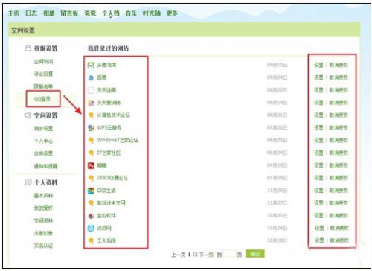Go to the 相册 tab

[x=49, y=13]
